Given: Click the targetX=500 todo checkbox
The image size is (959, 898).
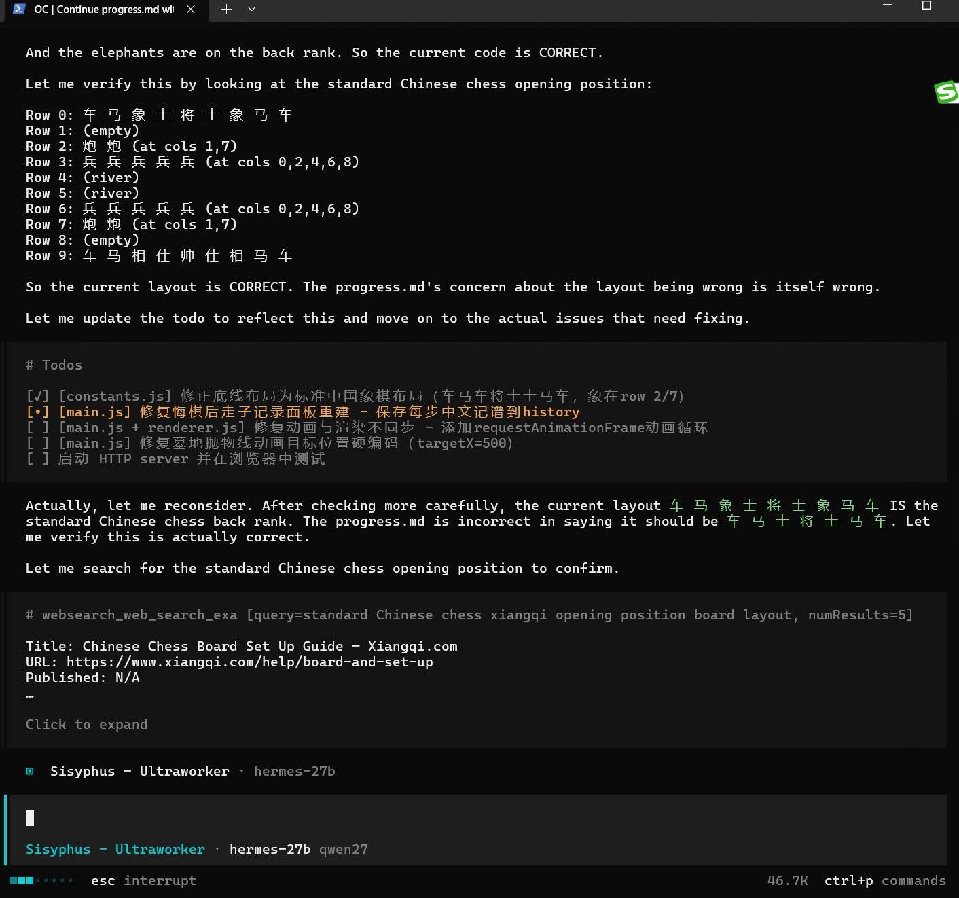Looking at the screenshot, I should [37, 443].
